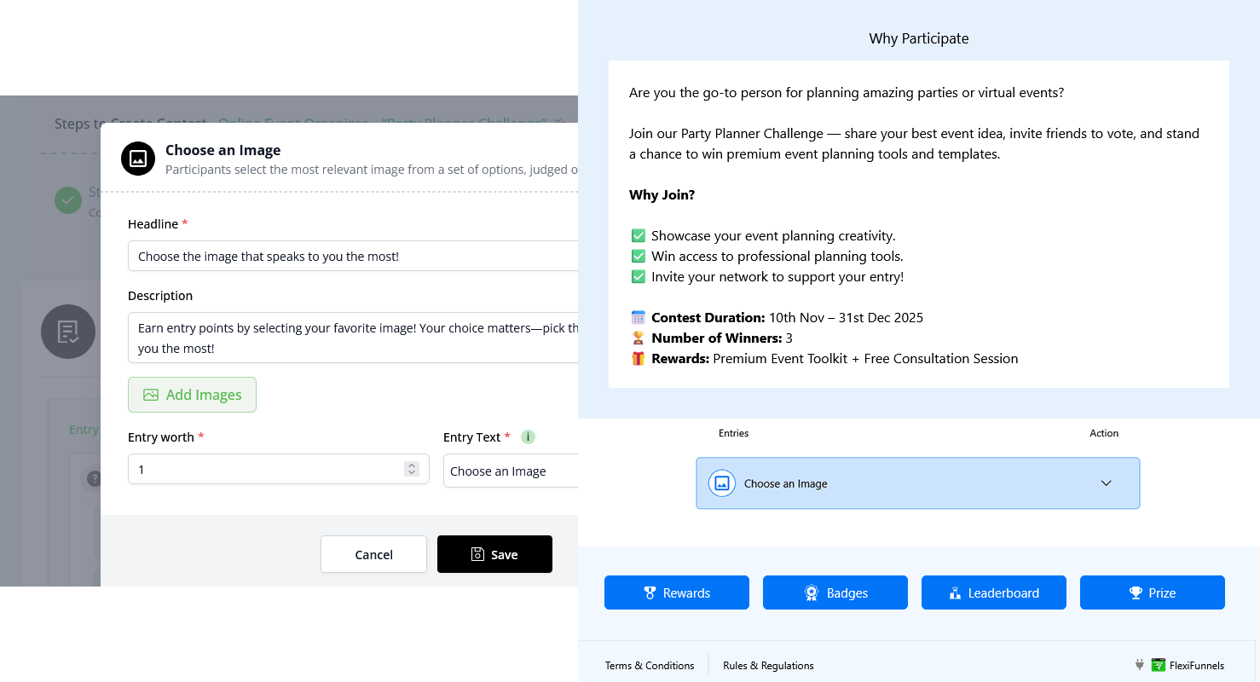Click into the Headline input field

point(353,256)
